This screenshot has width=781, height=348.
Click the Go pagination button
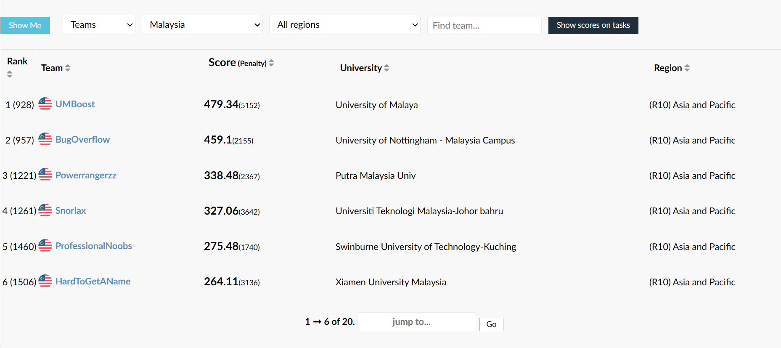click(x=491, y=324)
